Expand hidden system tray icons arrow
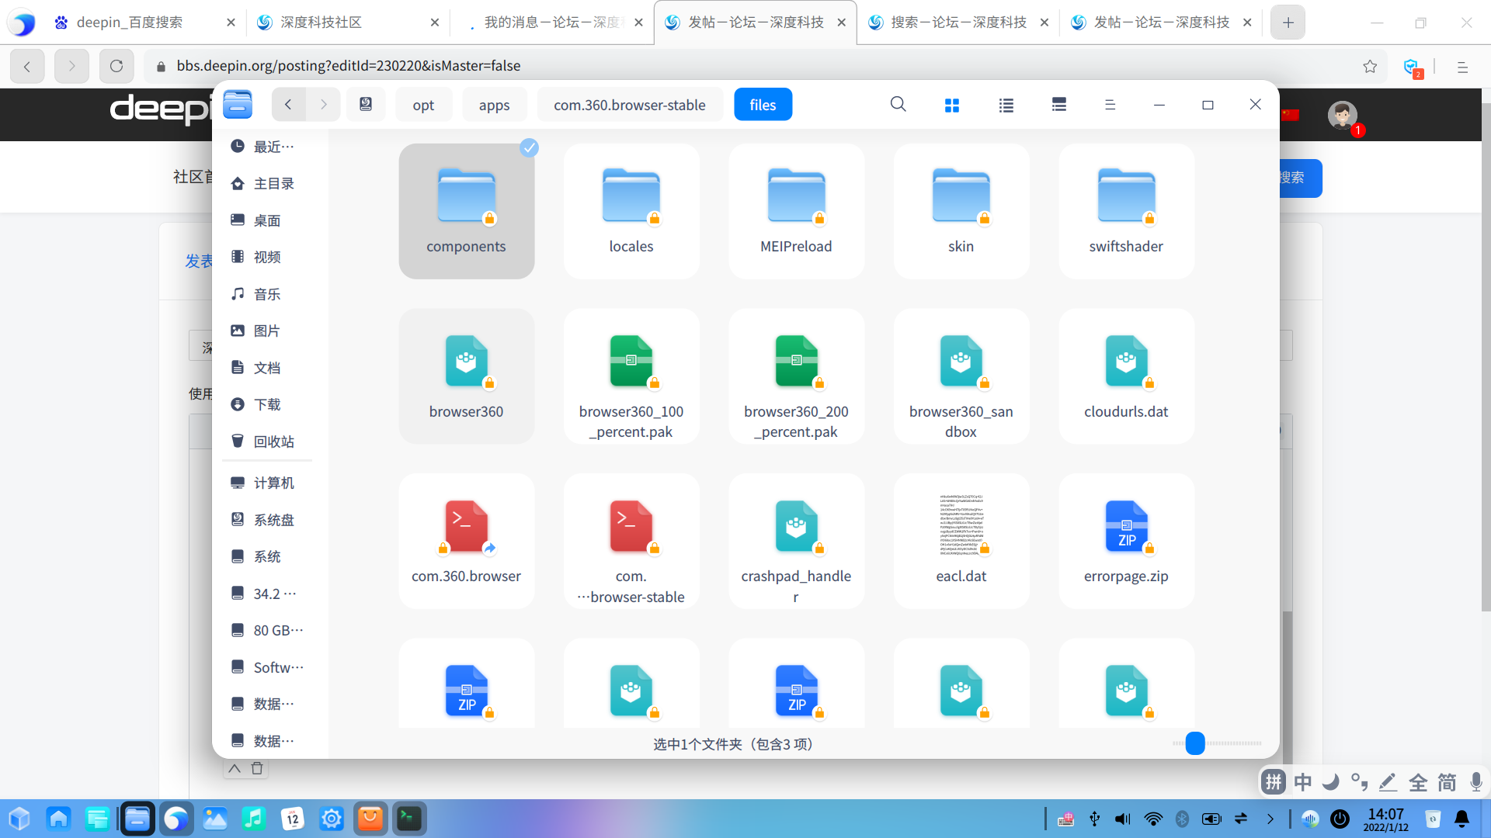Screen dimensions: 1491x838 (1270, 819)
